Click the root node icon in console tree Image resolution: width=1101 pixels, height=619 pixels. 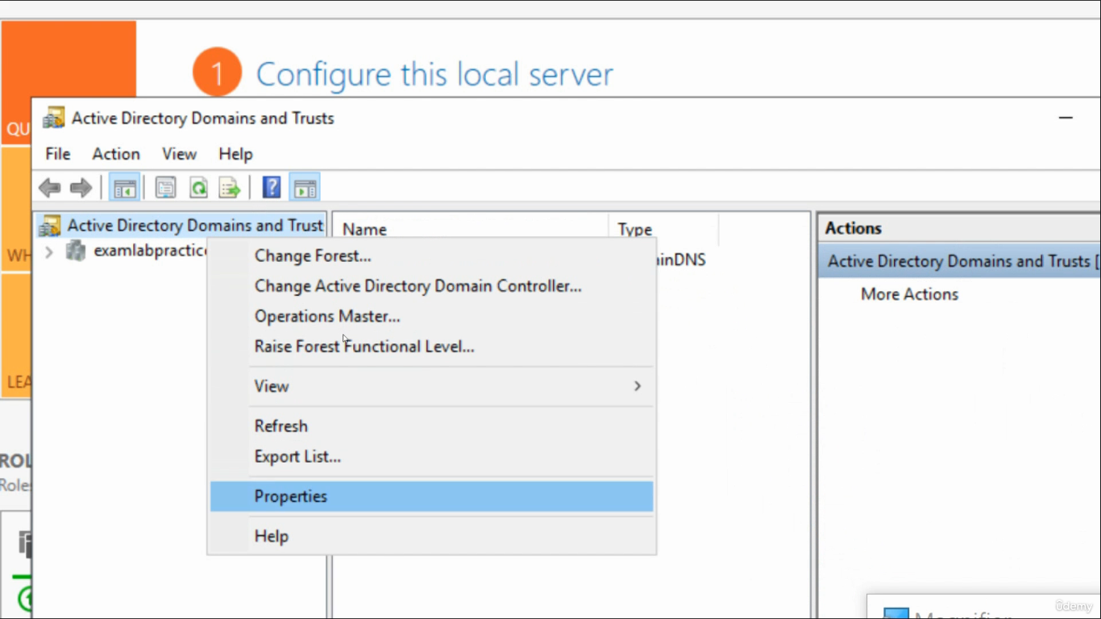point(50,226)
